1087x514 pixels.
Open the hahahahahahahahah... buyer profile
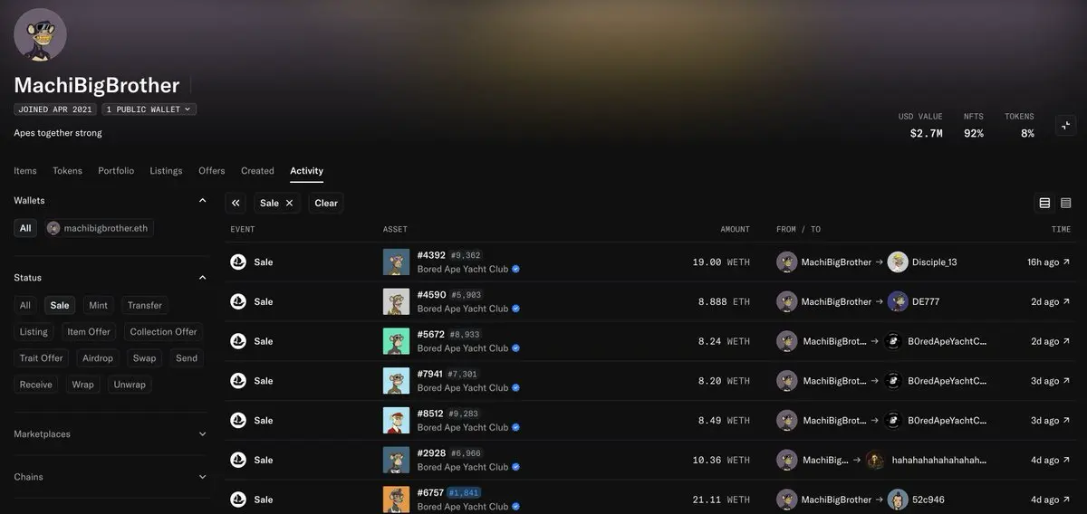(926, 460)
